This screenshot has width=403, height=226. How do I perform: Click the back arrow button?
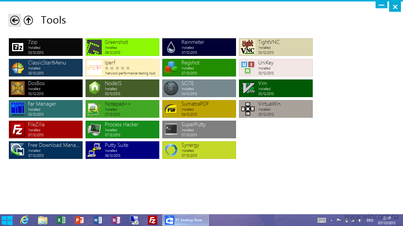15,20
